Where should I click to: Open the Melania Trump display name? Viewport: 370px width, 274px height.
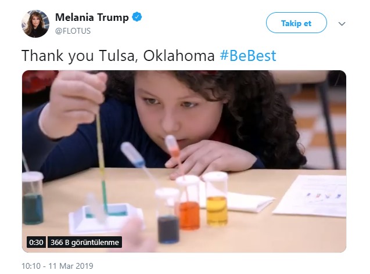(92, 17)
